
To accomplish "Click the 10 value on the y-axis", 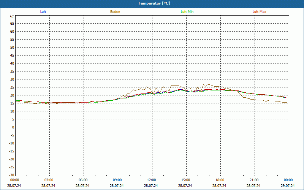I will (12, 111).
